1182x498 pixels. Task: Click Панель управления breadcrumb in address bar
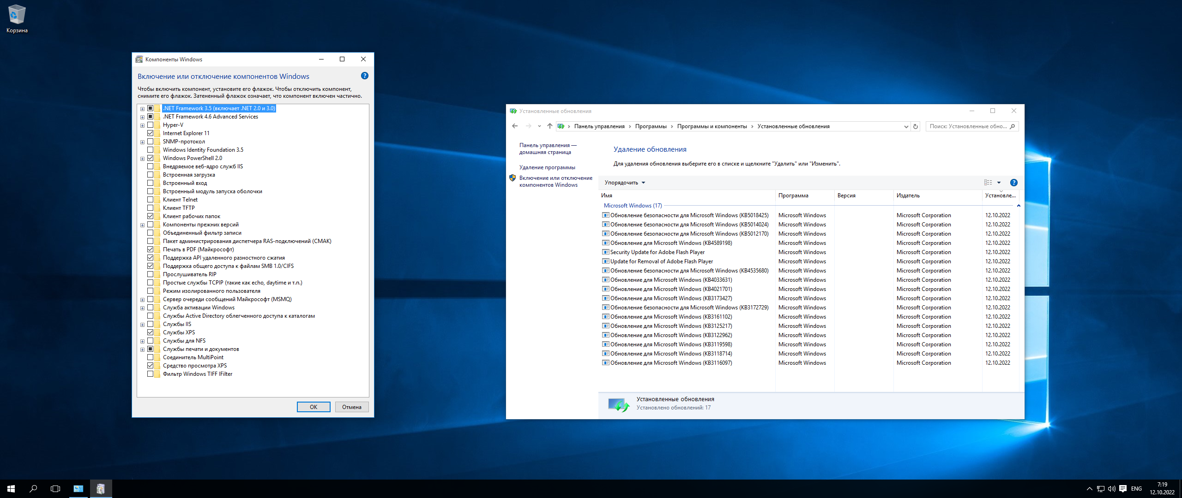[x=599, y=126]
